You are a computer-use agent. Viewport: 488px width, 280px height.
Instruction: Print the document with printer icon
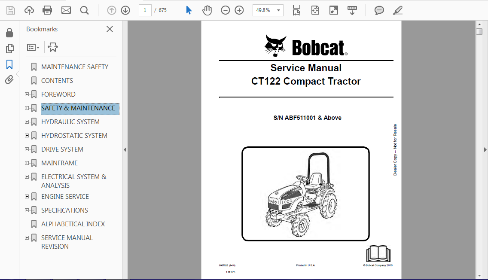point(47,10)
